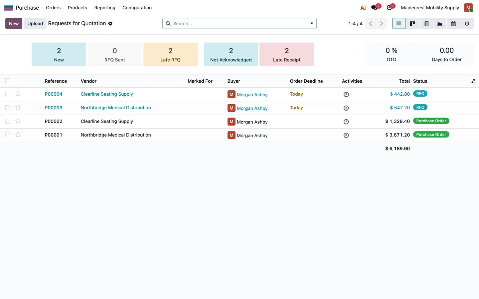Filter by the Not Acknowledged card
The image size is (479, 299).
point(231,54)
